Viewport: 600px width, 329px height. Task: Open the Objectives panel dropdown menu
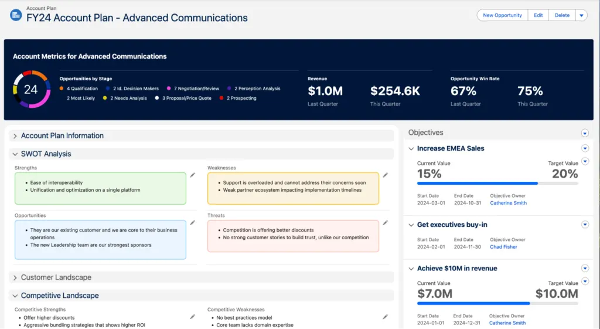coord(584,133)
